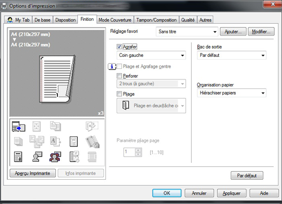
Task: Click the grayed striped sheet with padlock icon
Action: coord(92,141)
